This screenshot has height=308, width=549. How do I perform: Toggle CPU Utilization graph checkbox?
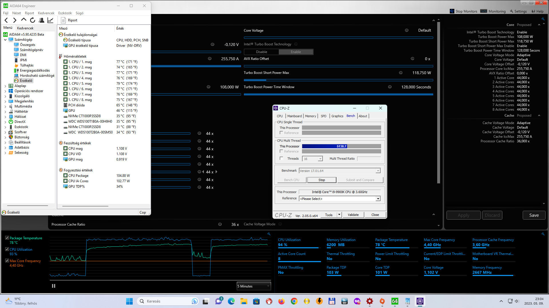click(x=7, y=249)
